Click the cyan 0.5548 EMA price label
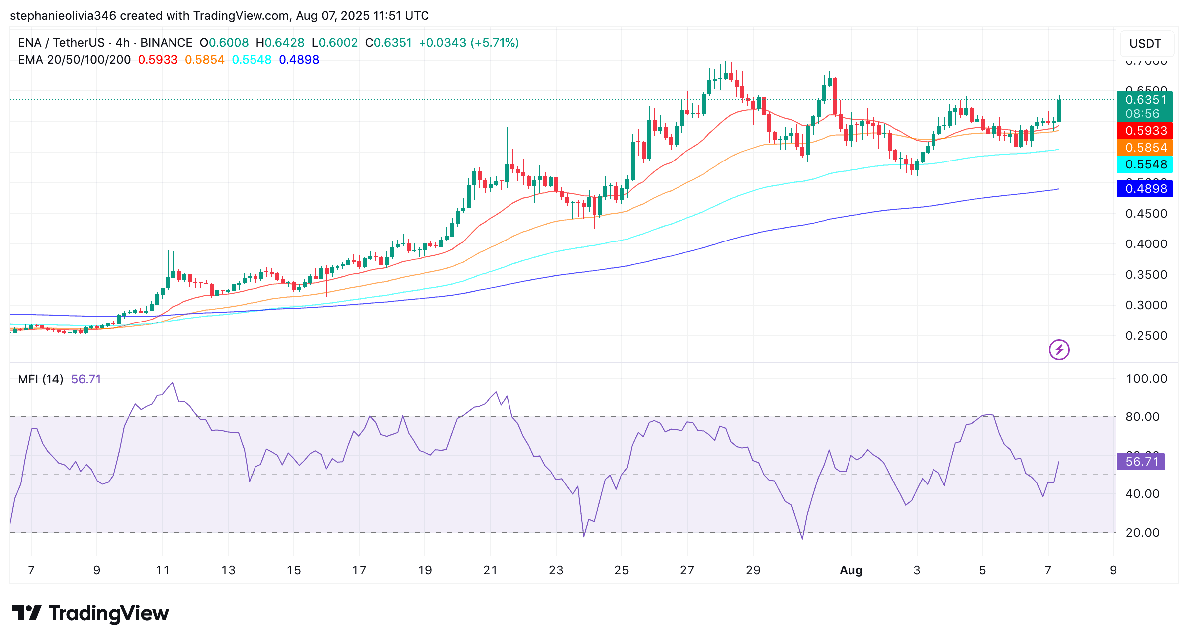This screenshot has height=643, width=1188. click(x=1145, y=164)
